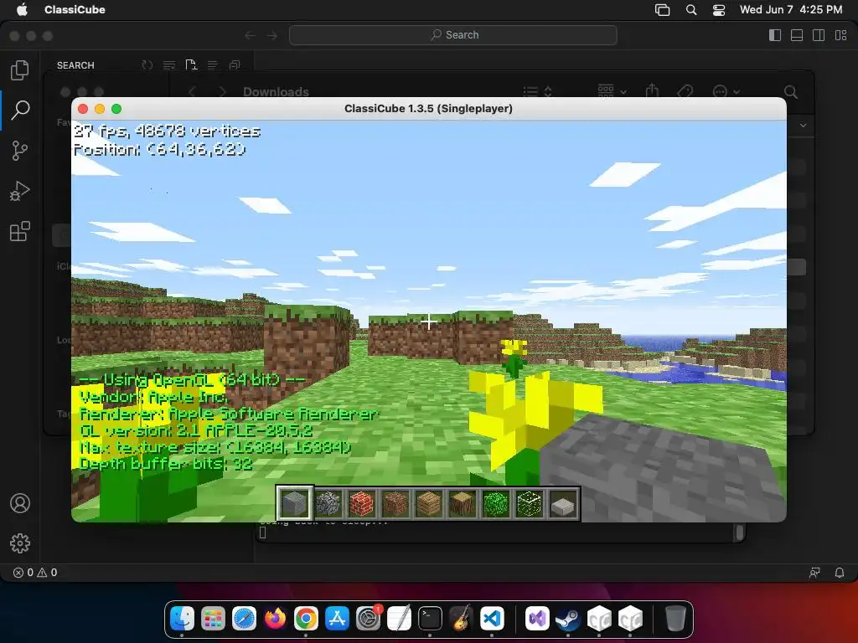The width and height of the screenshot is (858, 643).
Task: Open App Store from the Dock
Action: pyautogui.click(x=337, y=619)
